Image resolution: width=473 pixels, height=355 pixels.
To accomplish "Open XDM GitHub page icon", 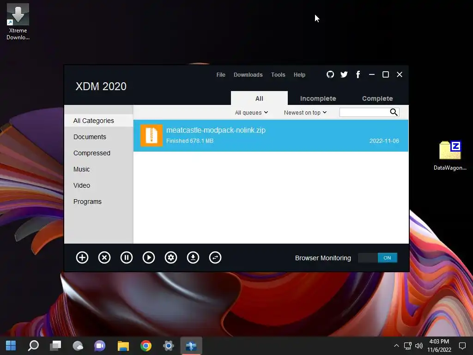I will [330, 74].
